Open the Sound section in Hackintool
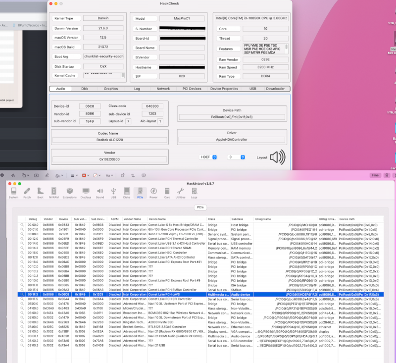The width and height of the screenshot is (396, 363). (x=100, y=193)
